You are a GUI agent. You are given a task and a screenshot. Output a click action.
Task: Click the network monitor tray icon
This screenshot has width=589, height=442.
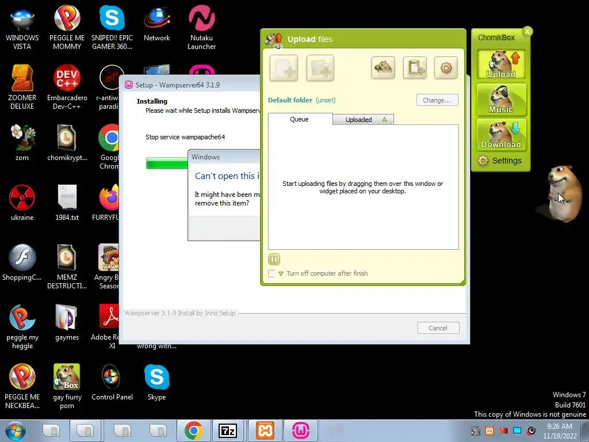click(x=517, y=430)
